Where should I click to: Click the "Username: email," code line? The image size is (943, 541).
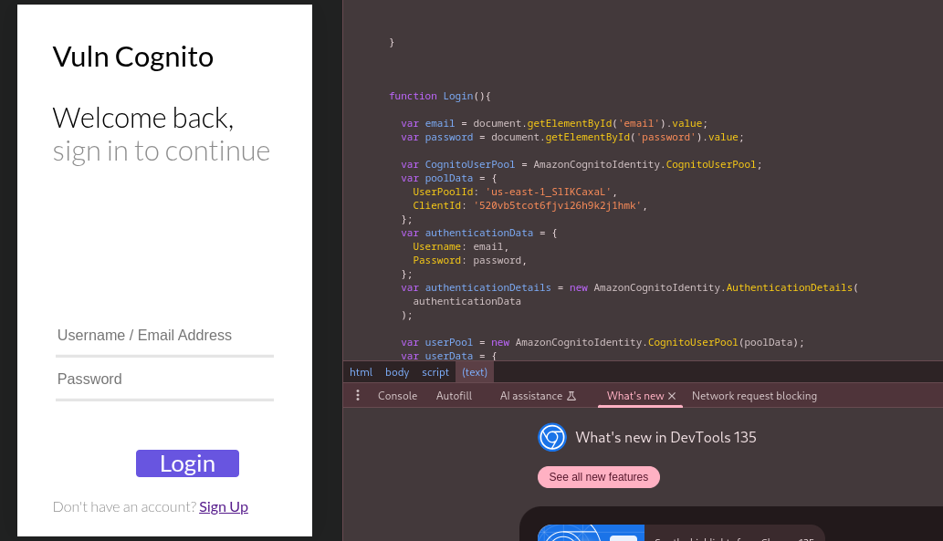(461, 247)
